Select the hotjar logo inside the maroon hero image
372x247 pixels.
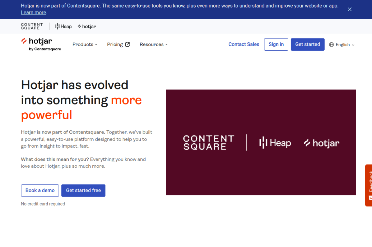(321, 142)
